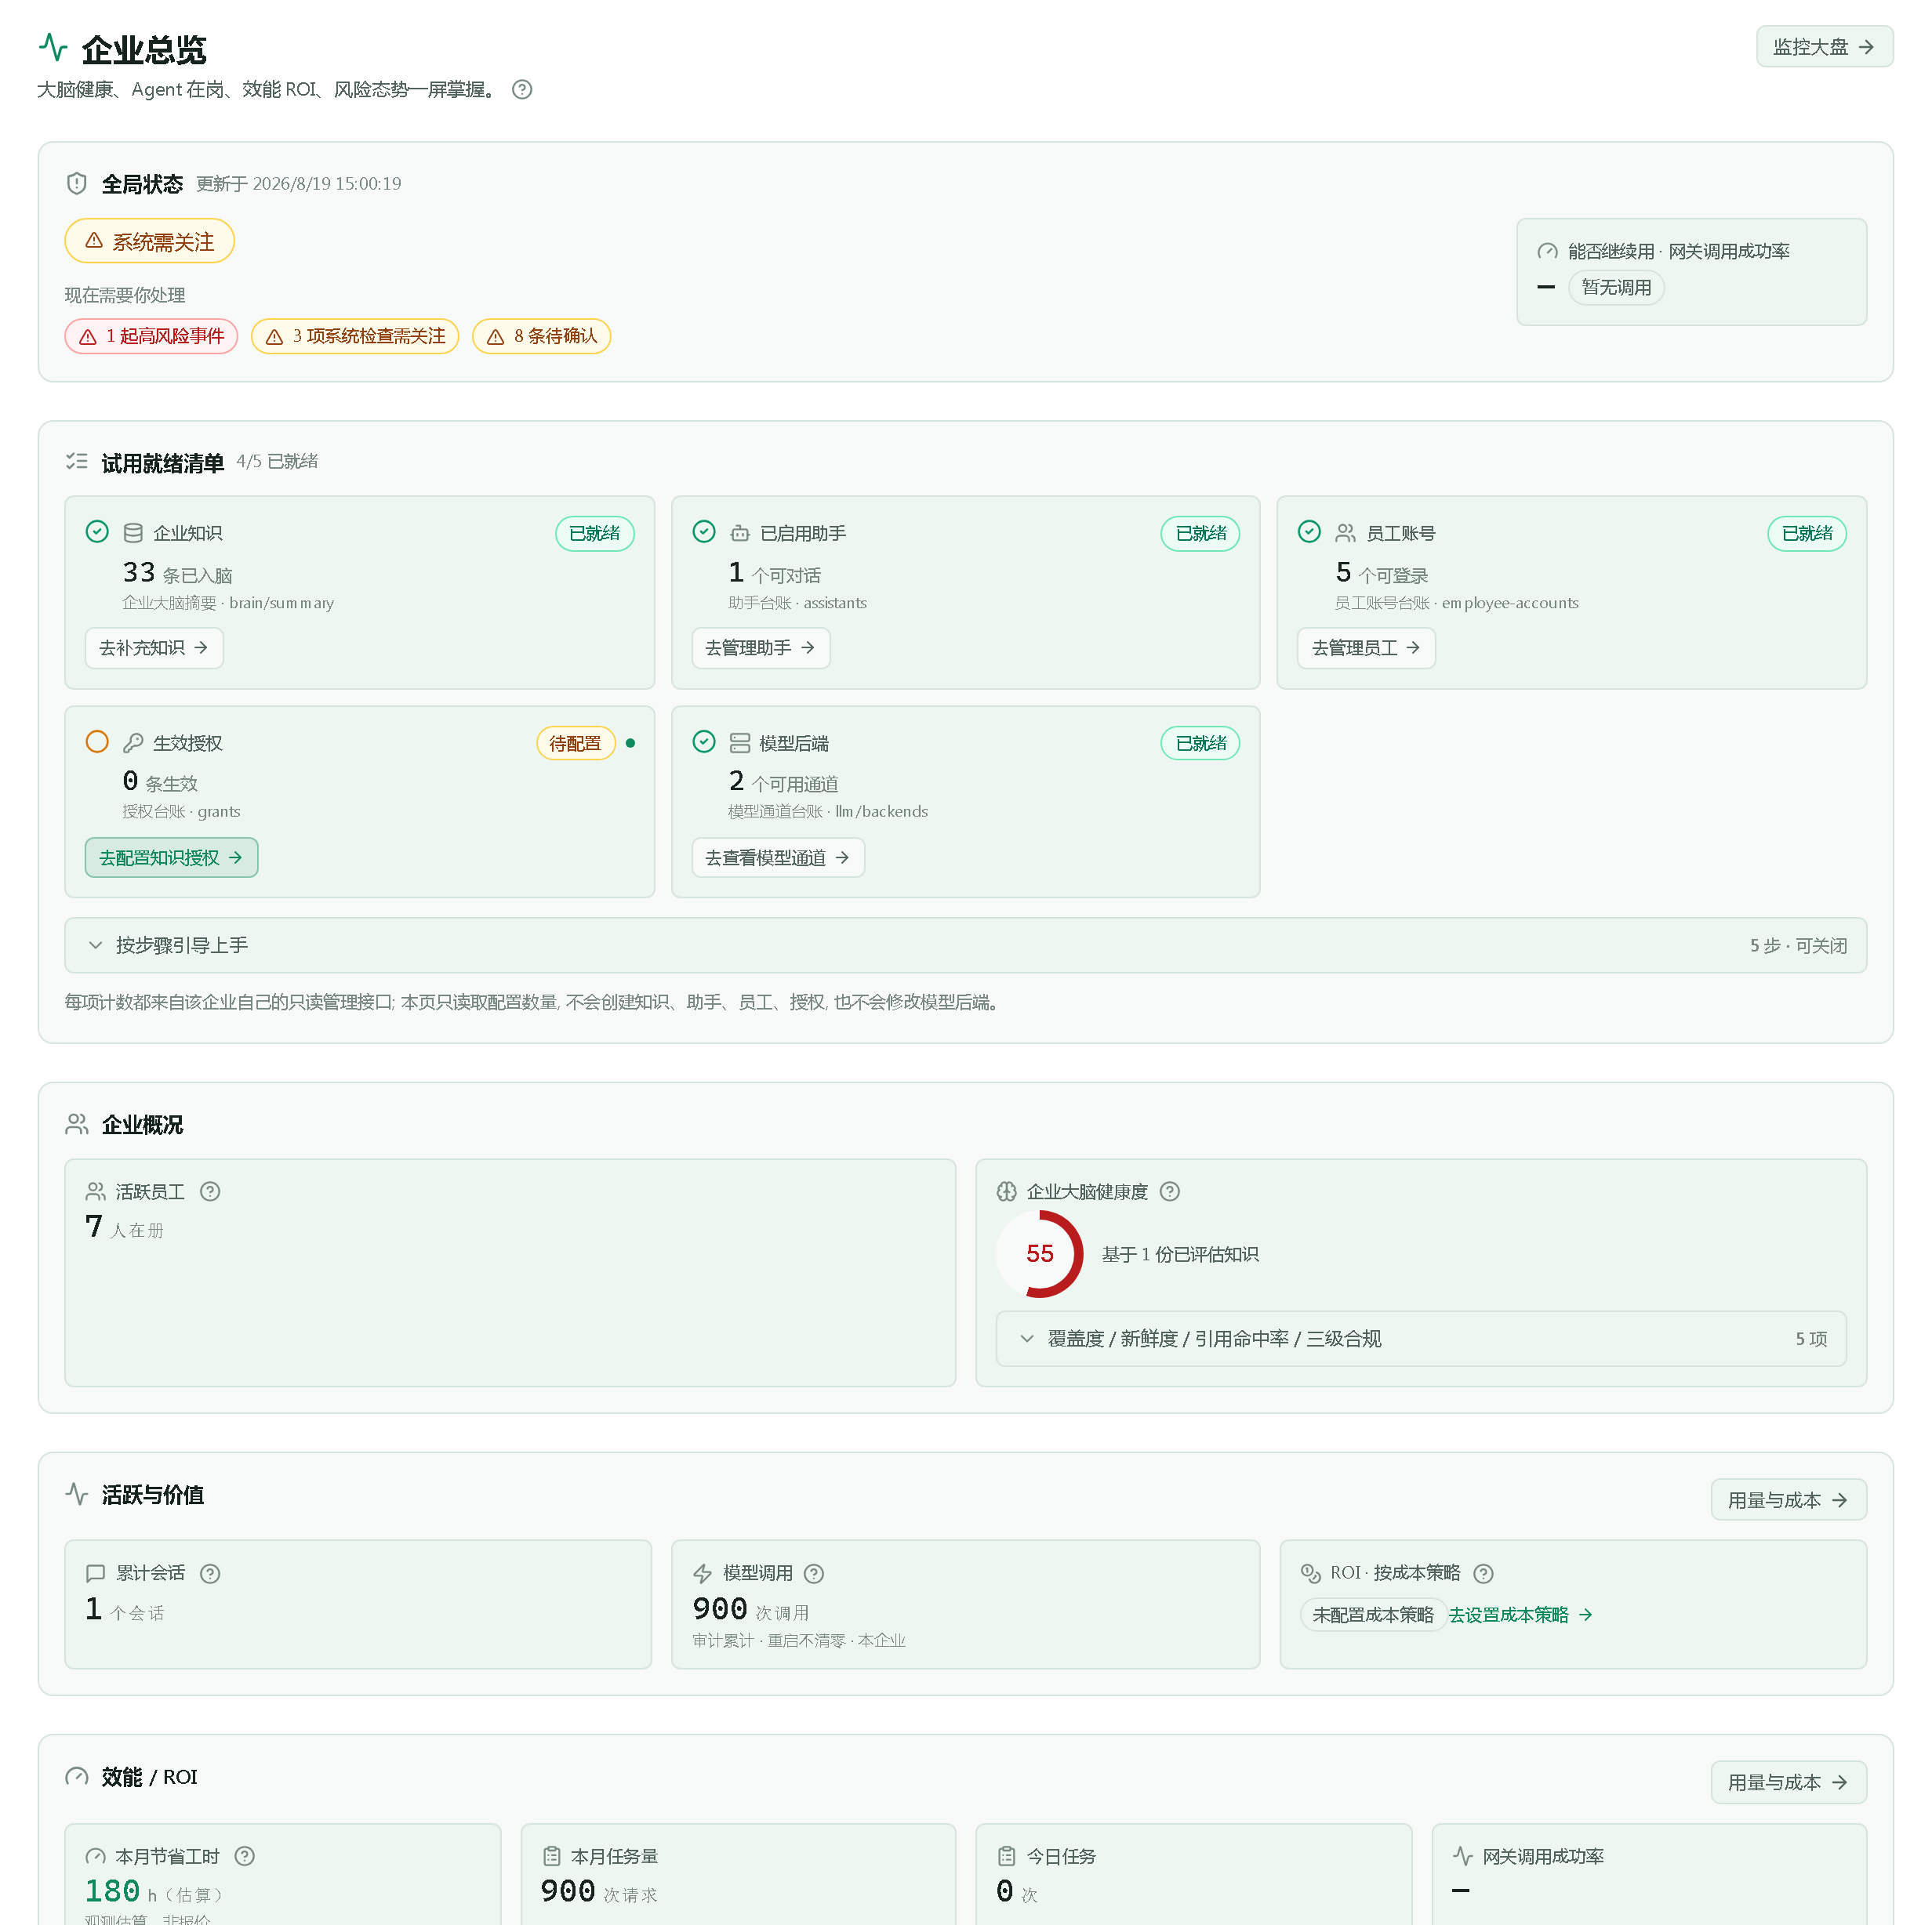Click 去配置知识授权 button
Screen dimensions: 1932x1925
coord(171,857)
